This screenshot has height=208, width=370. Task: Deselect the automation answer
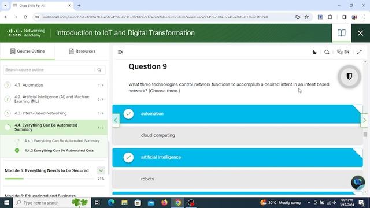tap(238, 114)
